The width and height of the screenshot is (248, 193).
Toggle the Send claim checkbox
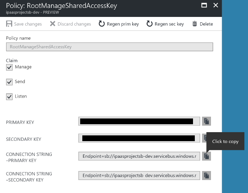tap(9, 82)
